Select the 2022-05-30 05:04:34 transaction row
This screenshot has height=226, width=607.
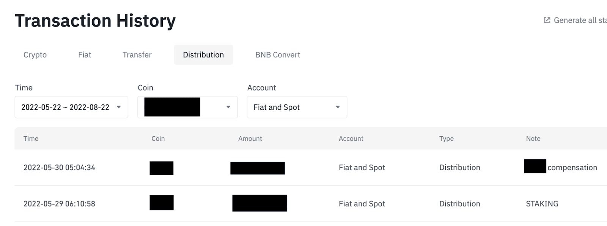[59, 168]
